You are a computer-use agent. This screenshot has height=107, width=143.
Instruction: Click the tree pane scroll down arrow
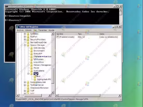(x=53, y=92)
